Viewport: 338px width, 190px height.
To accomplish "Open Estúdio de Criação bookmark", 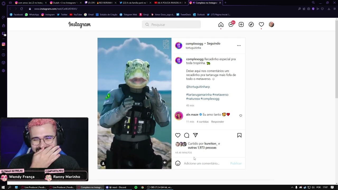I will tap(106, 15).
